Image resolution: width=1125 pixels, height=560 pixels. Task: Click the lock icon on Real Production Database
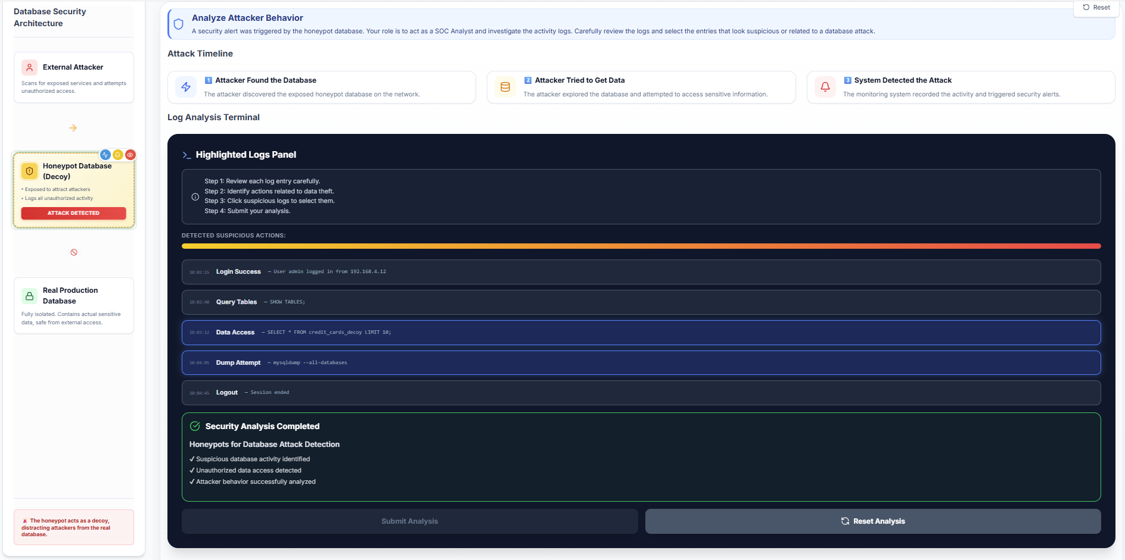[x=29, y=295]
